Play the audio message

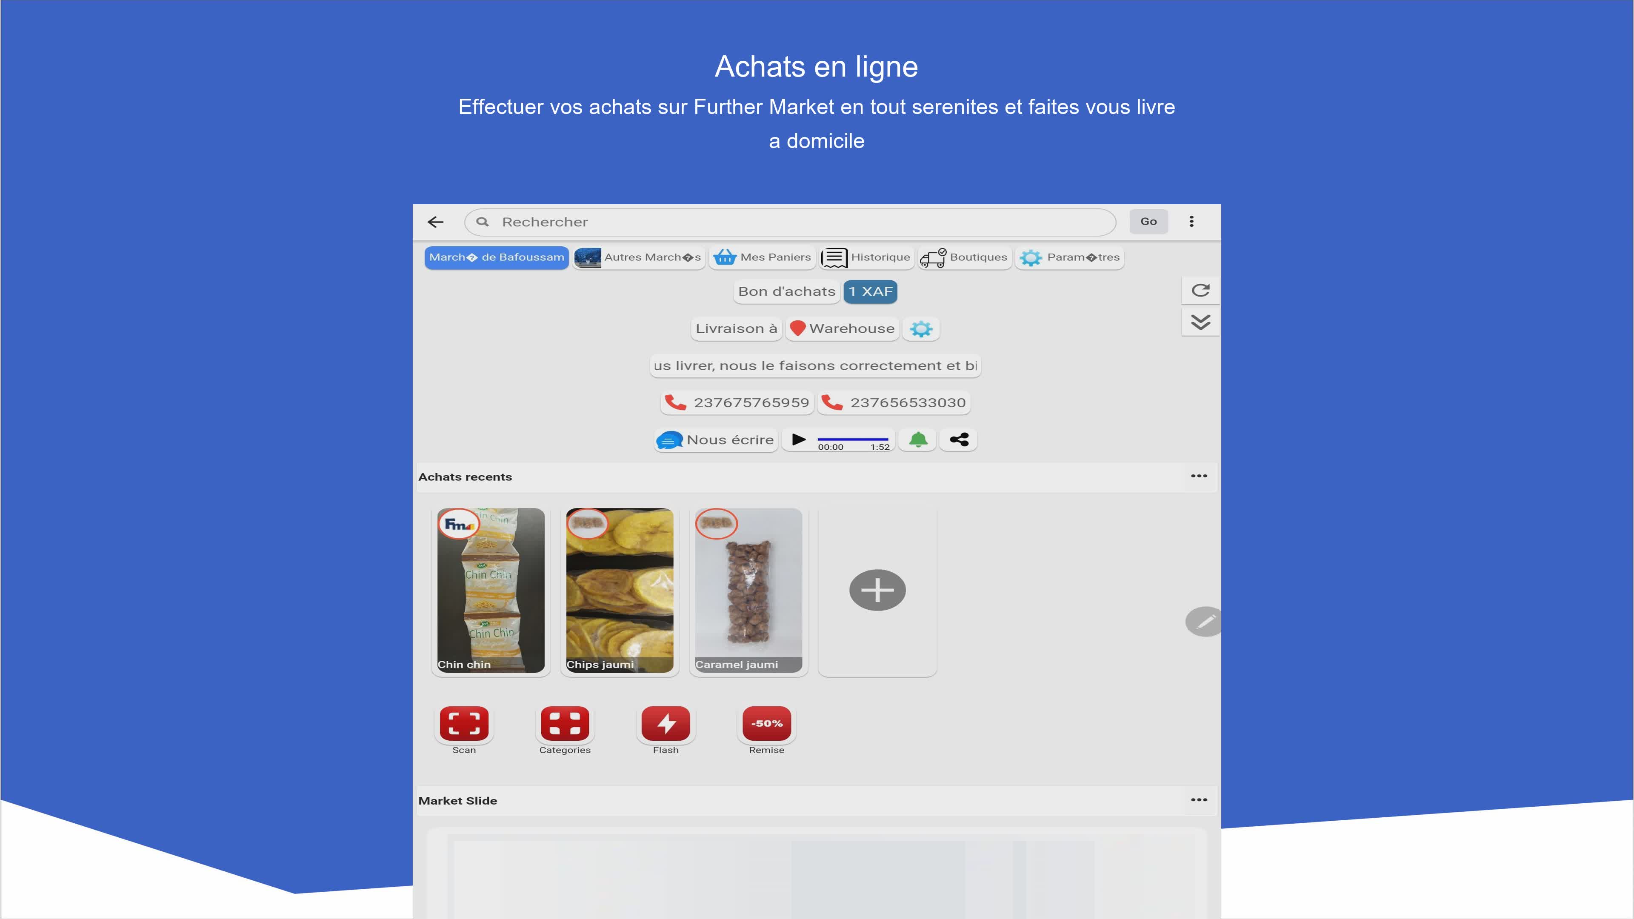pos(799,440)
